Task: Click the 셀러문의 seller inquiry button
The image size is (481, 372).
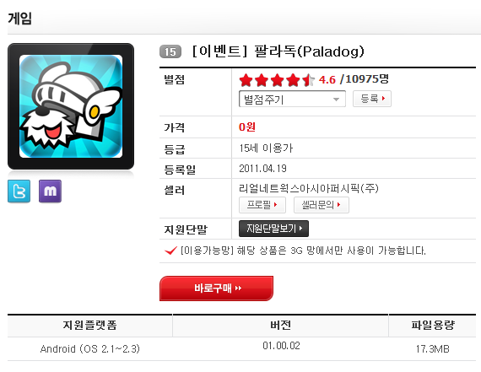Action: click(x=322, y=205)
